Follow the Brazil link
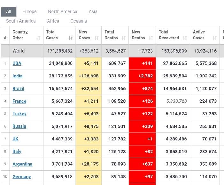The height and width of the screenshot is (185, 224). pos(18,89)
